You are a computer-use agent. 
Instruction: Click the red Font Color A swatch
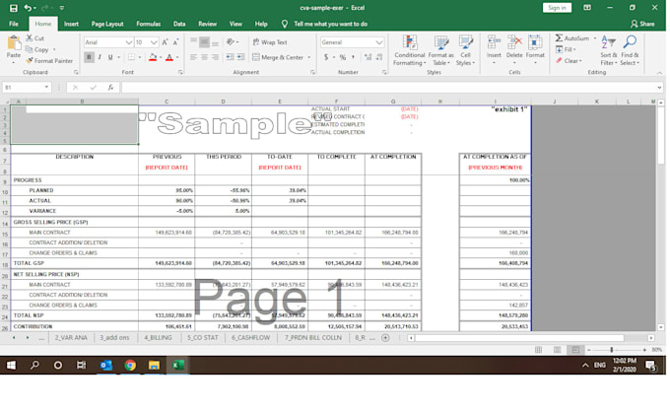pos(169,57)
